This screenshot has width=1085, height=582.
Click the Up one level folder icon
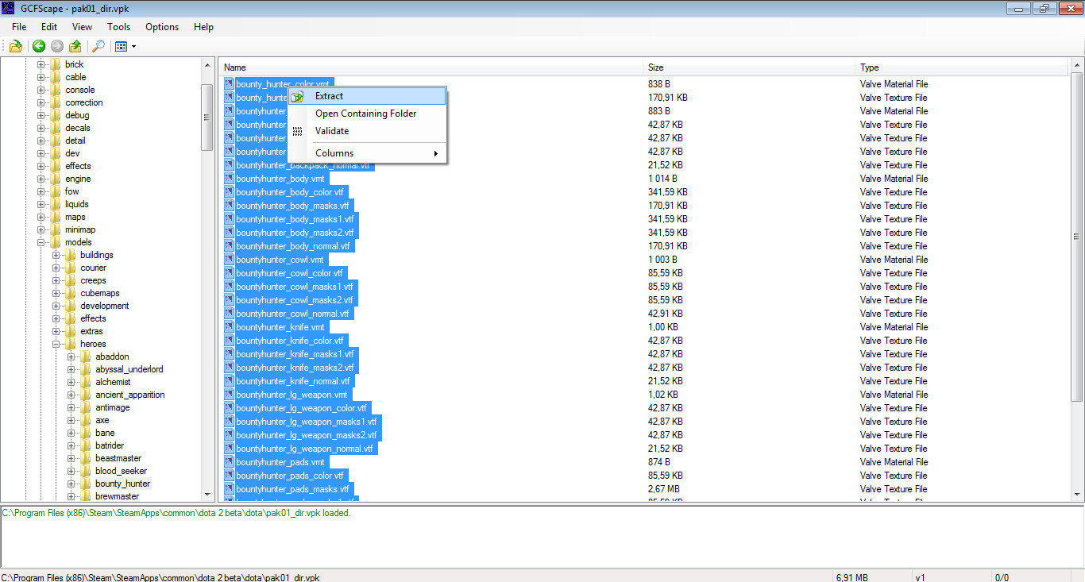click(x=75, y=47)
